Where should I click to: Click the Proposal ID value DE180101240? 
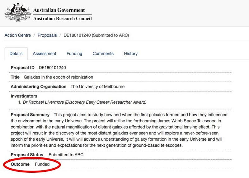tap(52, 68)
